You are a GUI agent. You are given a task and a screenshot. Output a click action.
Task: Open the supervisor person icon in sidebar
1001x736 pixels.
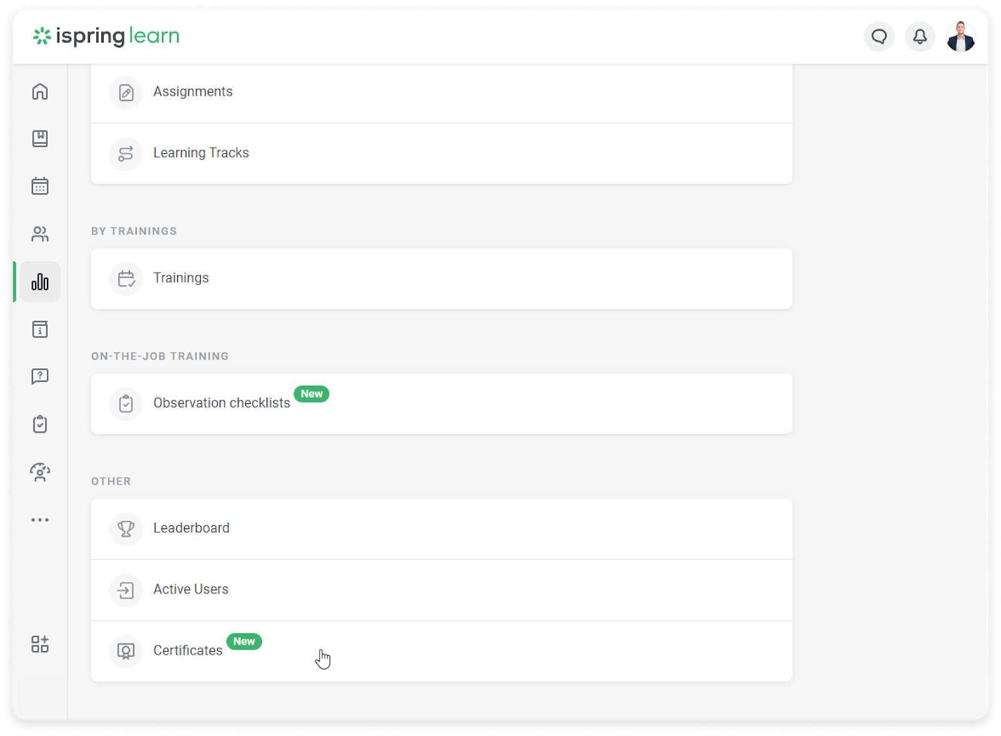click(40, 472)
